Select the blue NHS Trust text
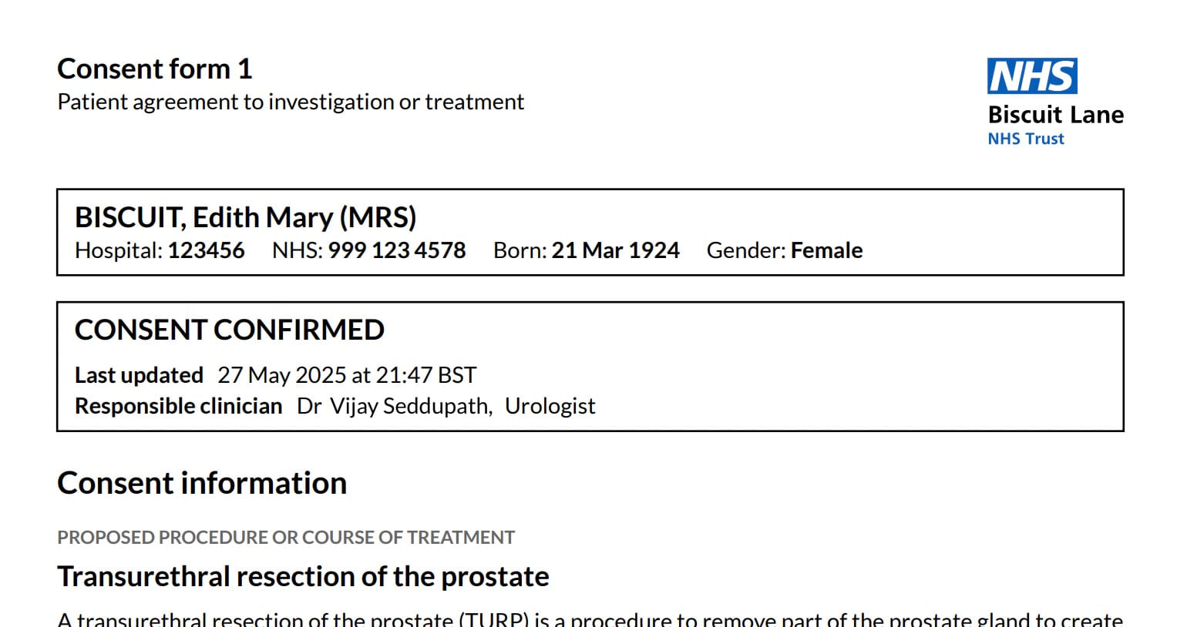Image resolution: width=1187 pixels, height=627 pixels. [x=1025, y=139]
